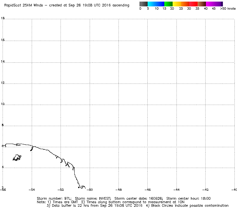This screenshot has height=208, width=237.
Task: Click the latitude axis label '14'
Action: pos(3,61)
